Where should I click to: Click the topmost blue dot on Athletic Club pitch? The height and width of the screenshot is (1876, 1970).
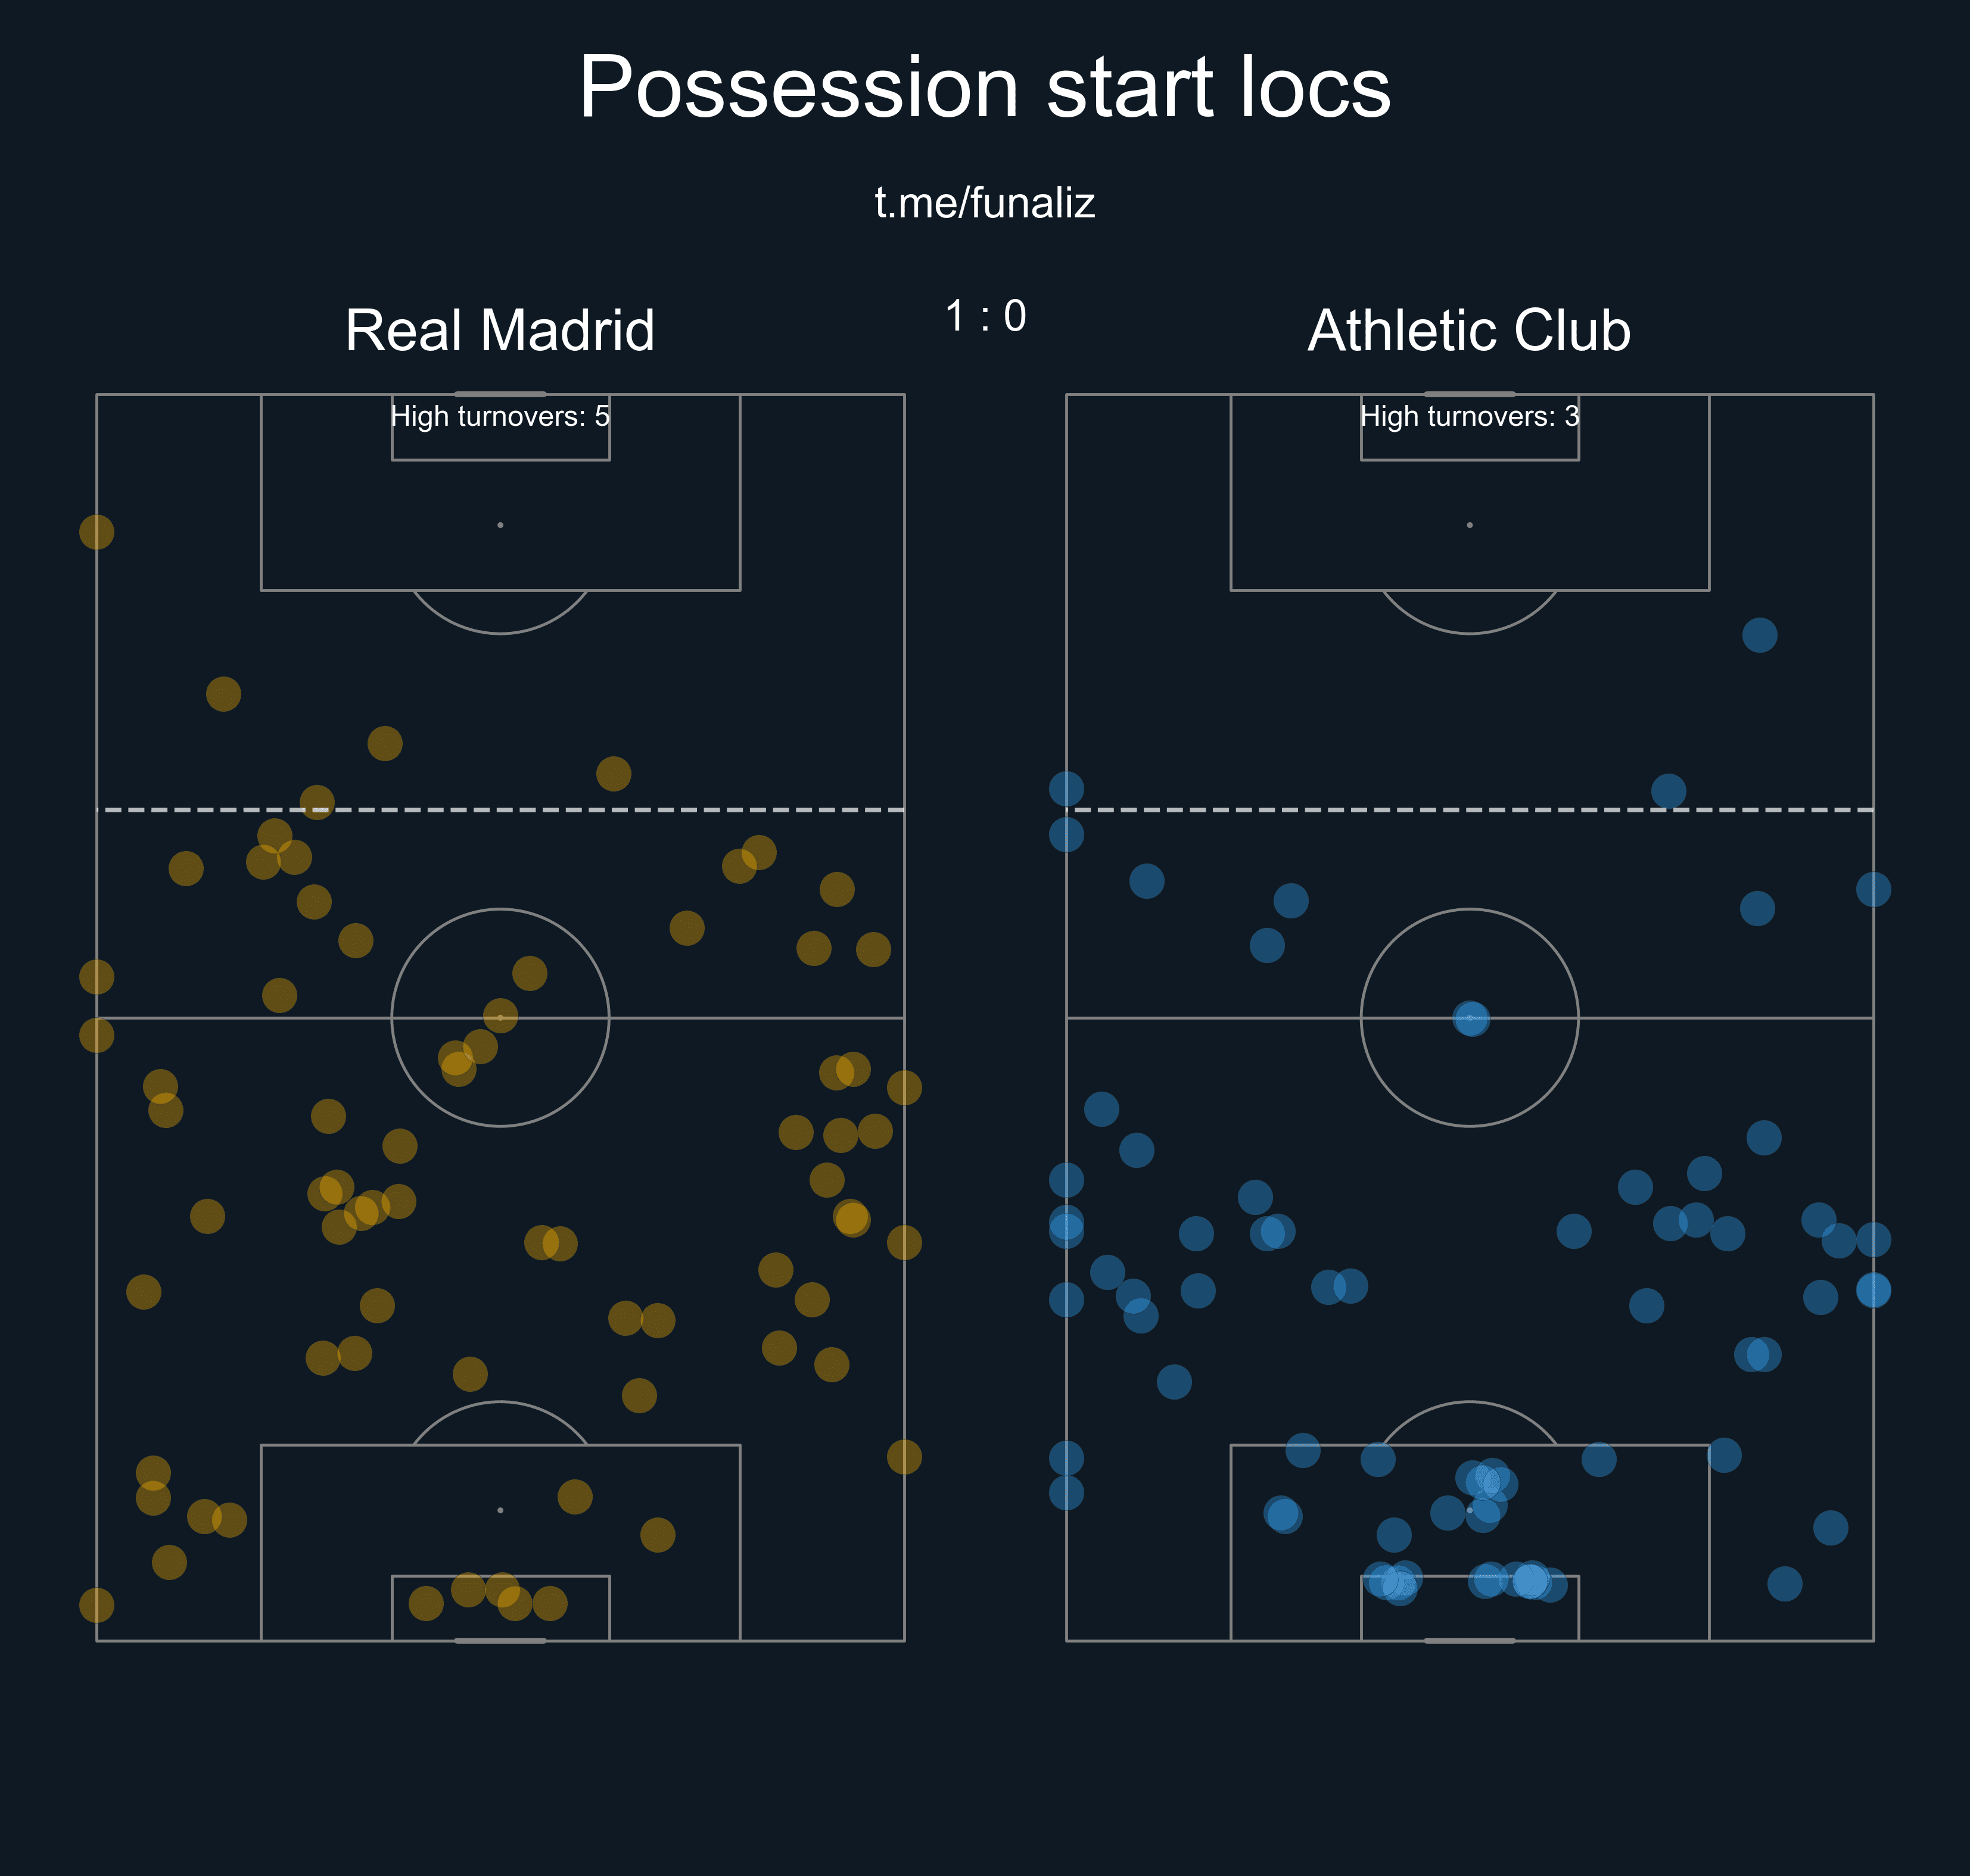tap(1759, 635)
